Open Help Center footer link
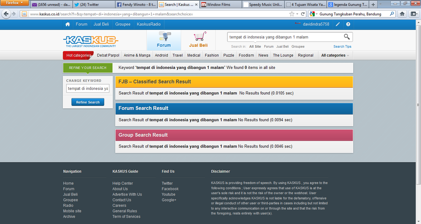 [x=123, y=183]
